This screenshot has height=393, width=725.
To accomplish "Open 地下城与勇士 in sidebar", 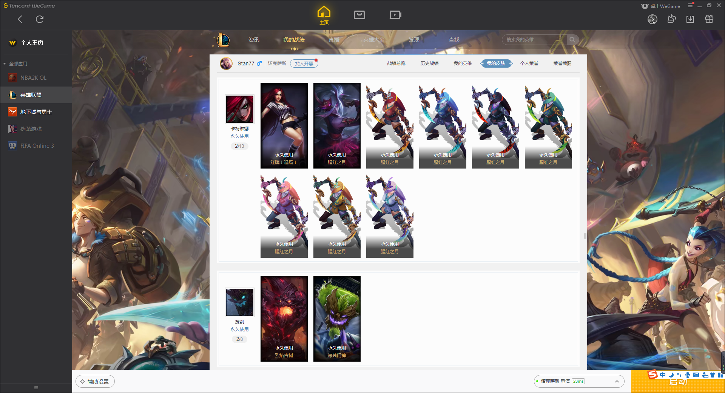I will pos(36,112).
